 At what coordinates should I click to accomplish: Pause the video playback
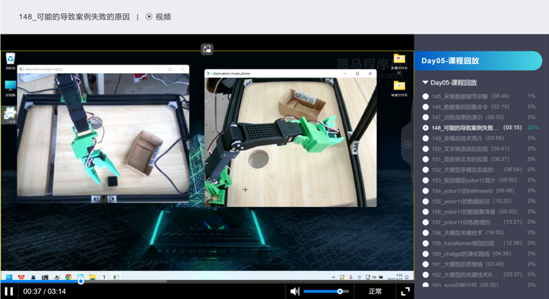9,291
